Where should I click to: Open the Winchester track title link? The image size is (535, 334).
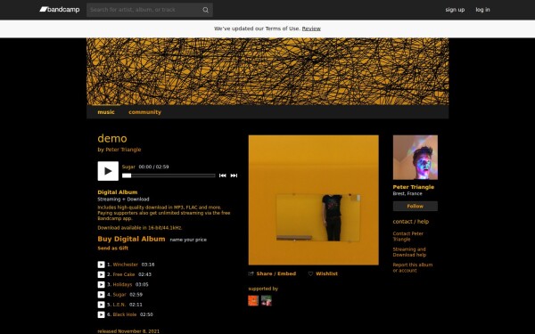point(125,265)
